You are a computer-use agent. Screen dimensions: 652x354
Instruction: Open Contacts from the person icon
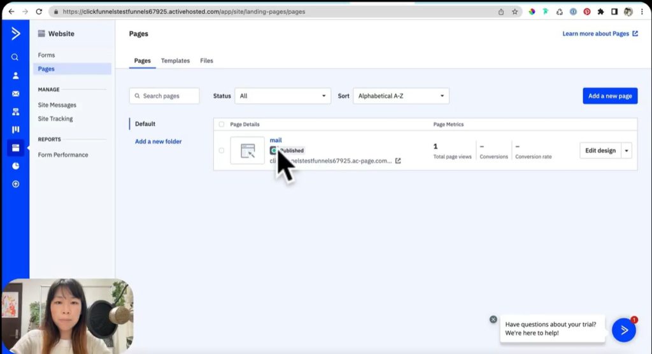coord(15,75)
